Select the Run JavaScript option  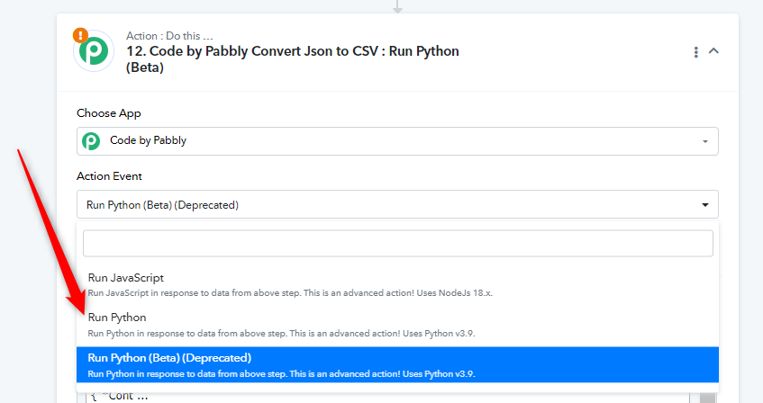pyautogui.click(x=397, y=285)
